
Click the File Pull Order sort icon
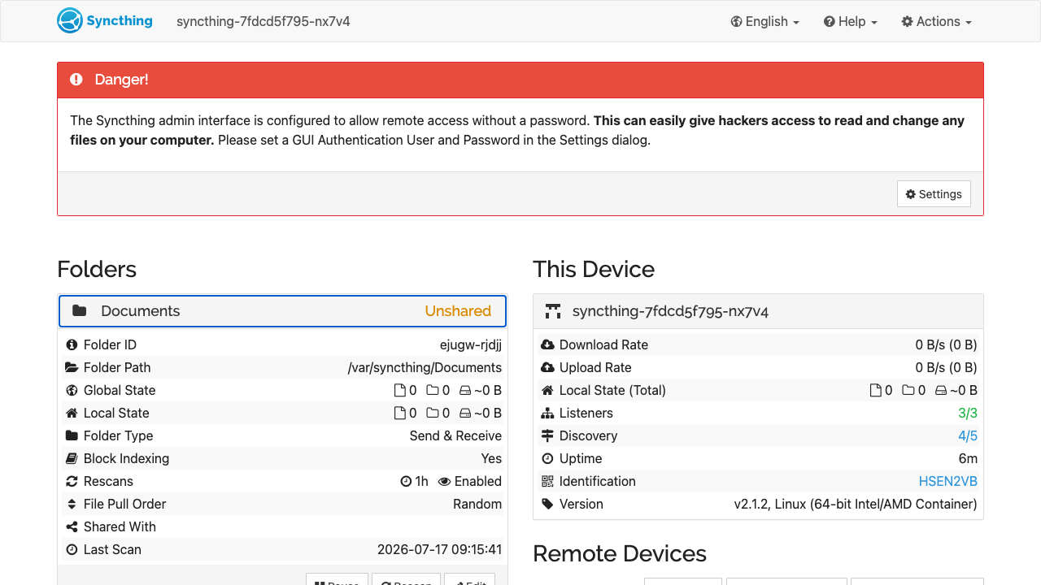(72, 504)
